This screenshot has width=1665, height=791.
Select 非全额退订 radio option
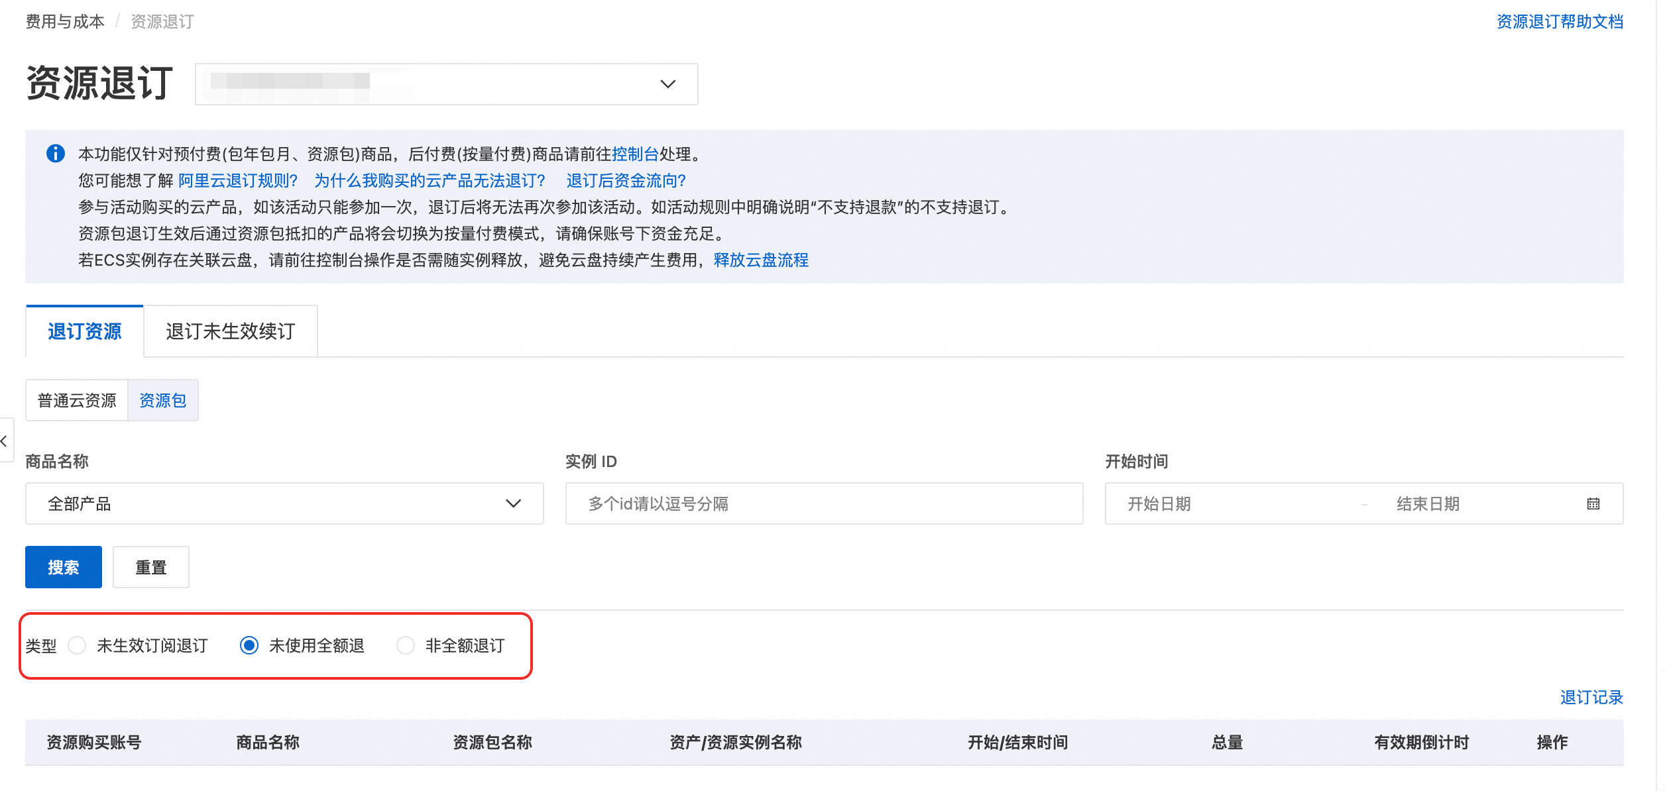406,645
